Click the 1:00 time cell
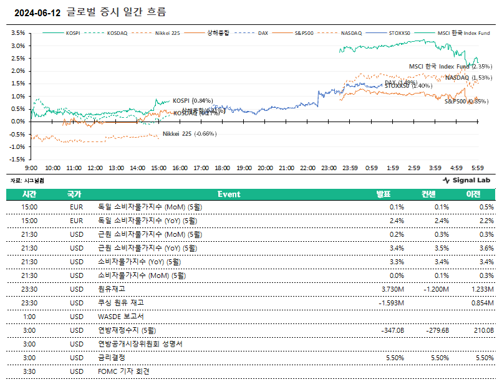 point(29,317)
